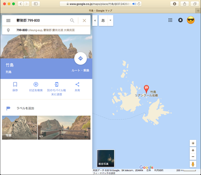Click the 竹島 リアンクール岩礁 map label

147,94
